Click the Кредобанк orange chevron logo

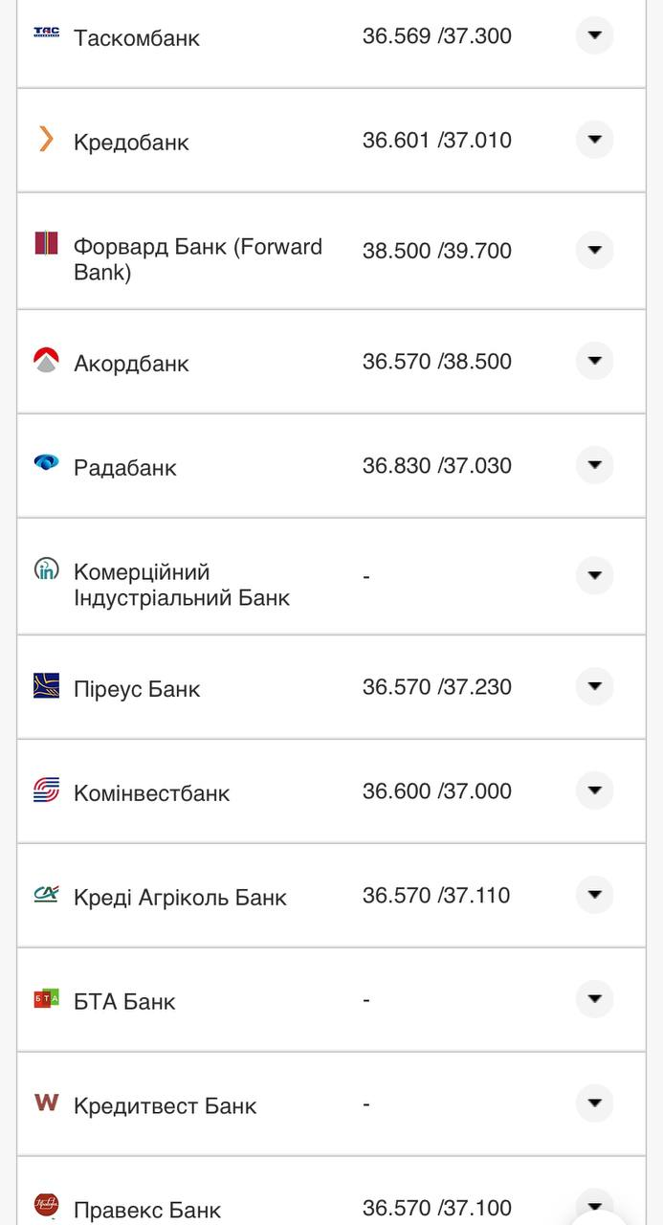point(46,140)
